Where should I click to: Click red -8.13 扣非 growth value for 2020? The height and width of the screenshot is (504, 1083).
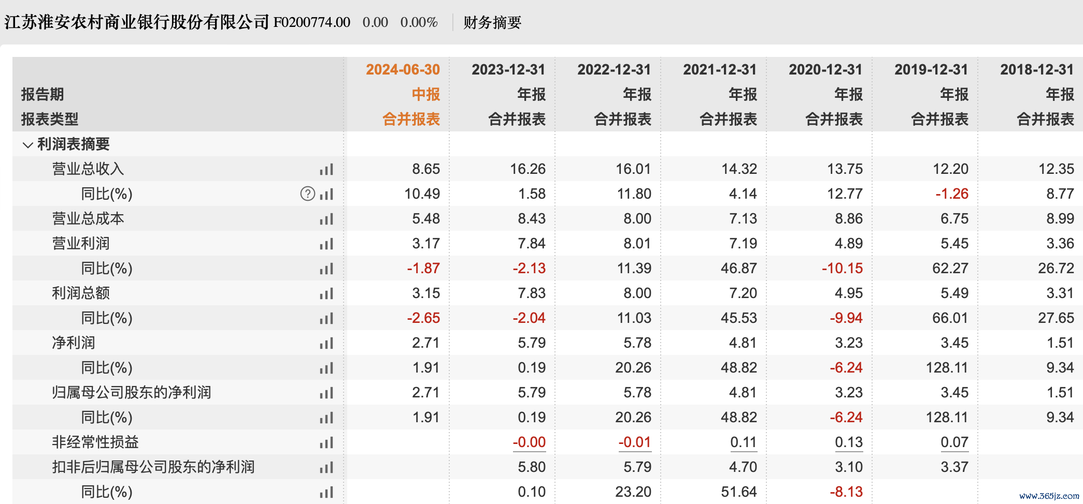[846, 492]
